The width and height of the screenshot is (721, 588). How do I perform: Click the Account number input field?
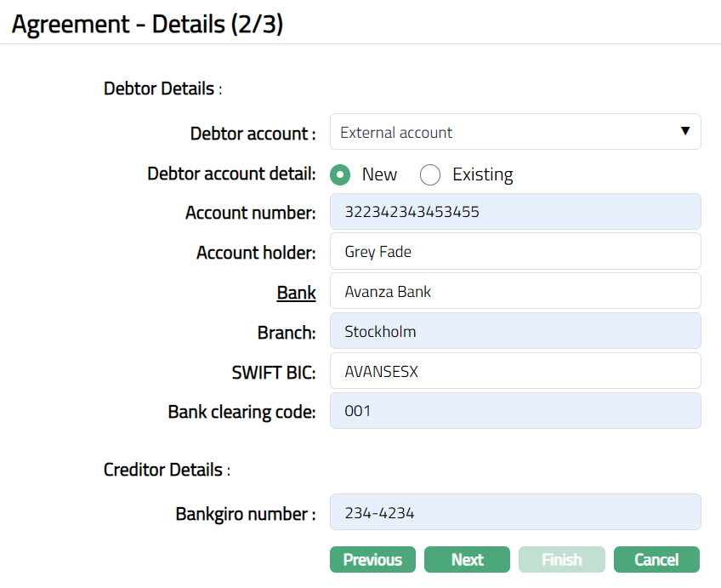(515, 212)
